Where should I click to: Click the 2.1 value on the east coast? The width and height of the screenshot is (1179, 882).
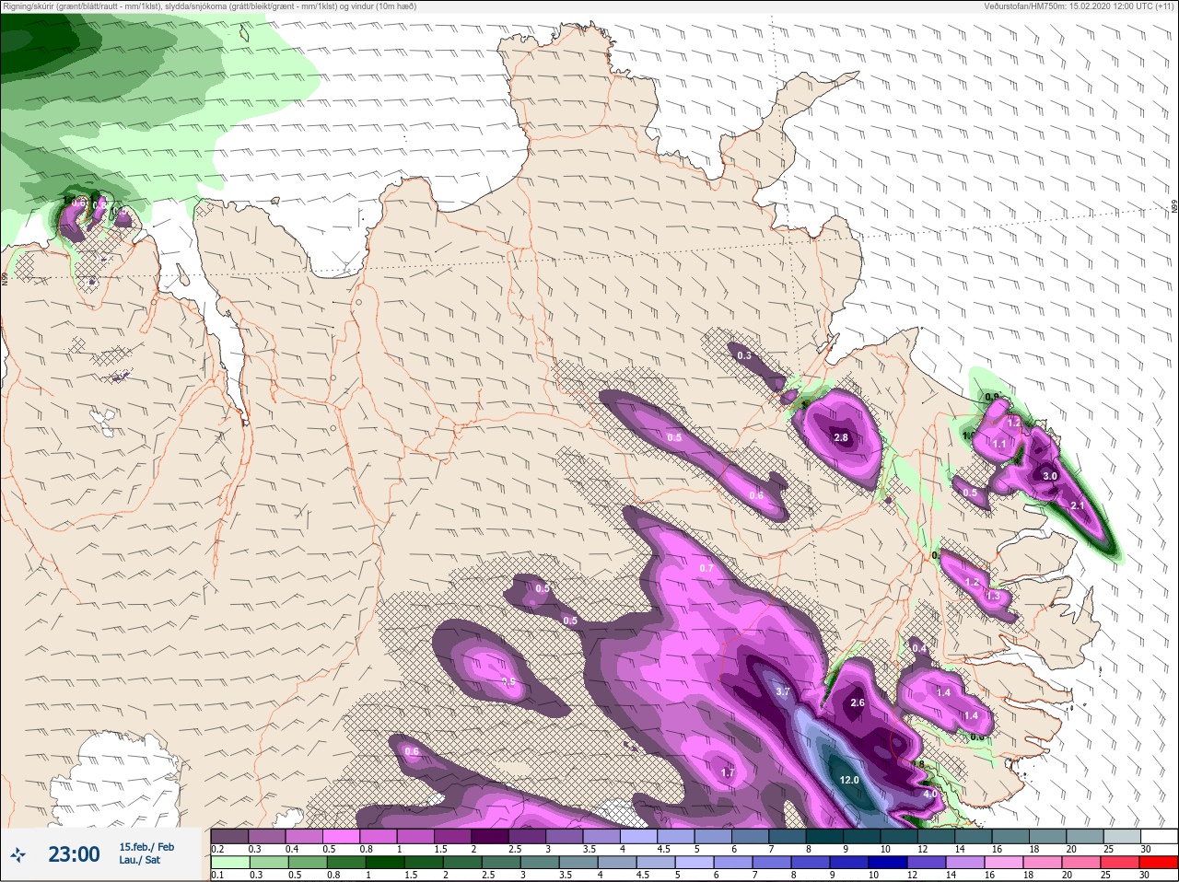(x=1078, y=505)
